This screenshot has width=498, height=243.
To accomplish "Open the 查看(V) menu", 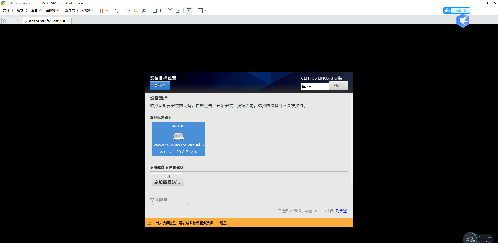I will click(36, 10).
